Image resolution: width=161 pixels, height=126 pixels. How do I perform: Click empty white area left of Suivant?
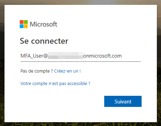pyautogui.click(x=62, y=101)
